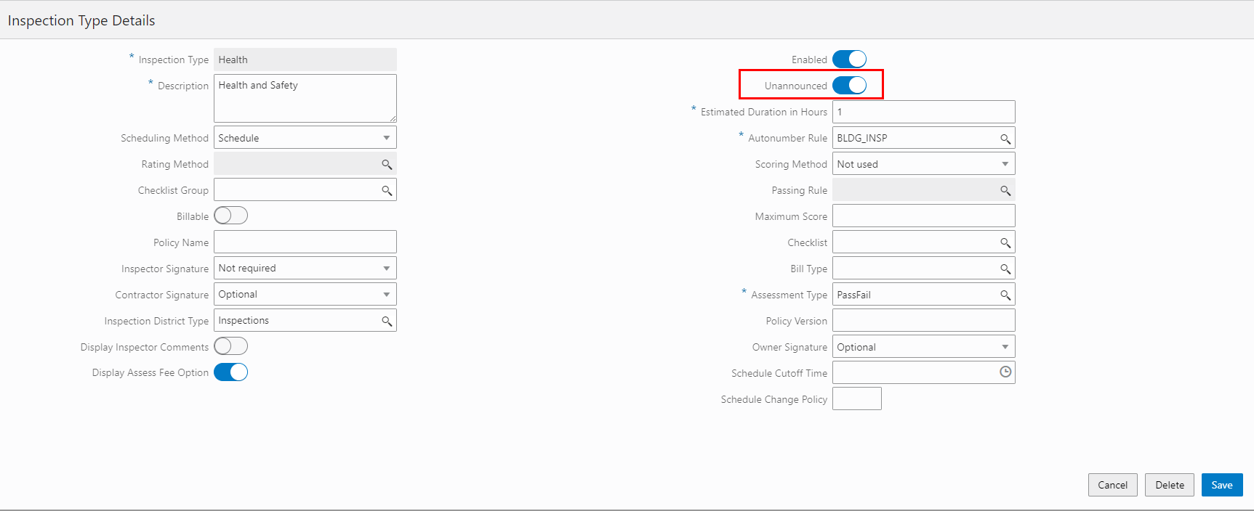Disable Display Assess Fee Option switch
Viewport: 1254px width, 511px height.
click(x=231, y=372)
